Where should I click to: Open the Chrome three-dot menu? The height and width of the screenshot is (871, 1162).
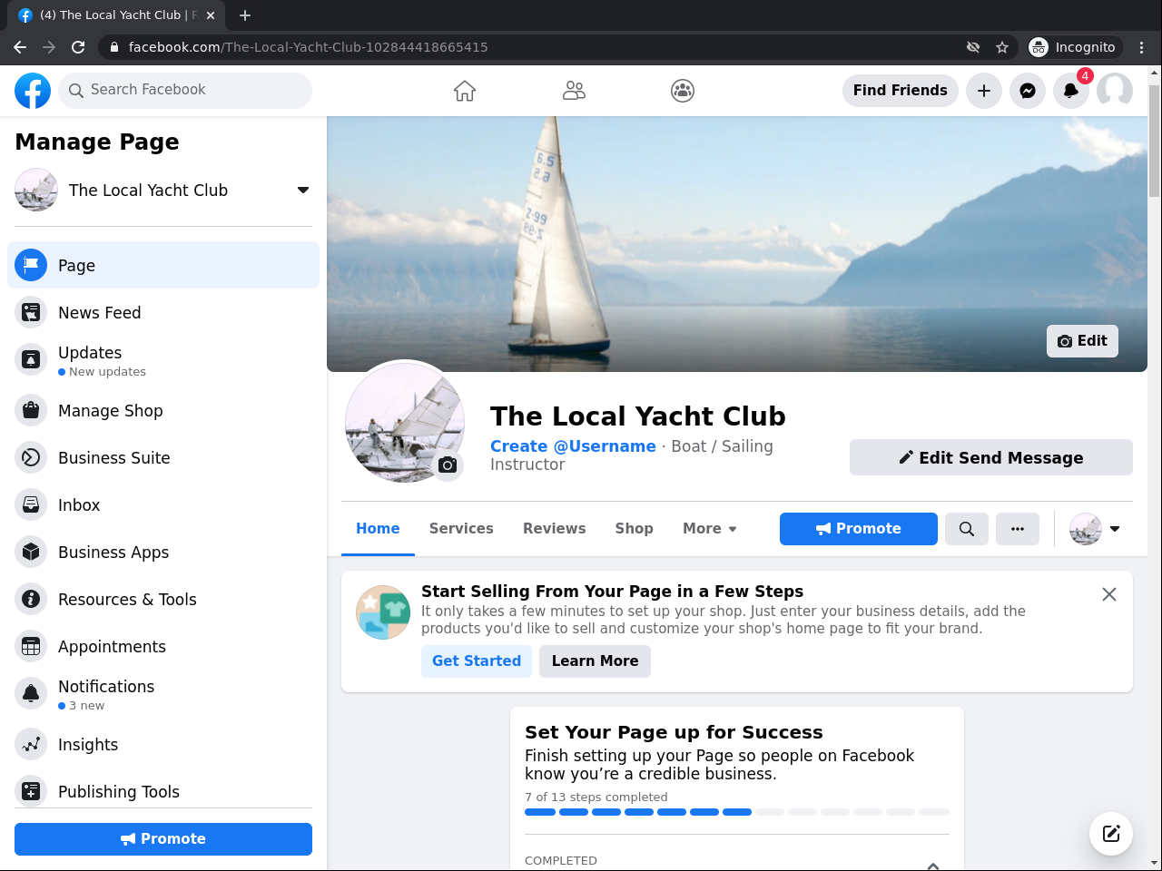(x=1142, y=47)
